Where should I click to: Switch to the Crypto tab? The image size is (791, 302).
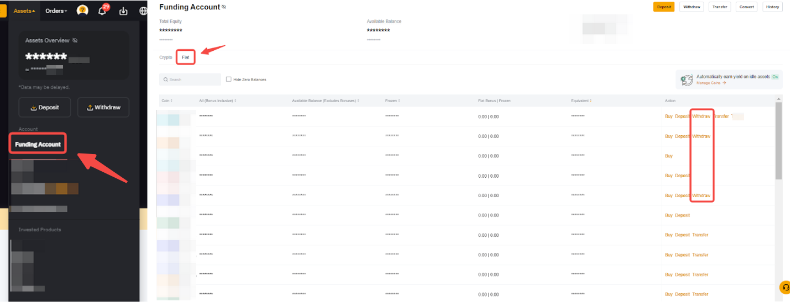click(165, 57)
